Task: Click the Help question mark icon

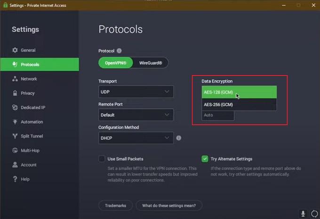Action: pos(15,179)
